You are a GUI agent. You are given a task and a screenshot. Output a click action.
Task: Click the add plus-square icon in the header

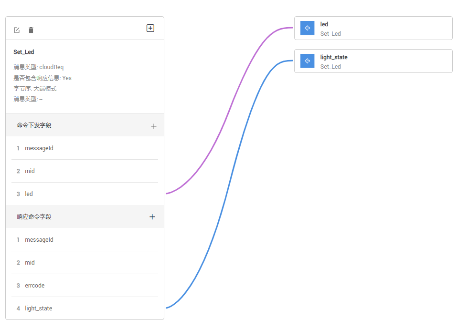150,28
